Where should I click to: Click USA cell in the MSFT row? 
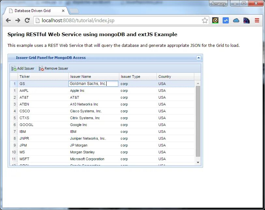tap(175, 159)
